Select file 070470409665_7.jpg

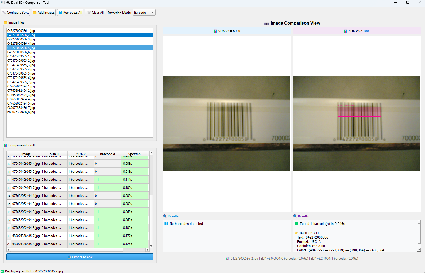point(80,82)
